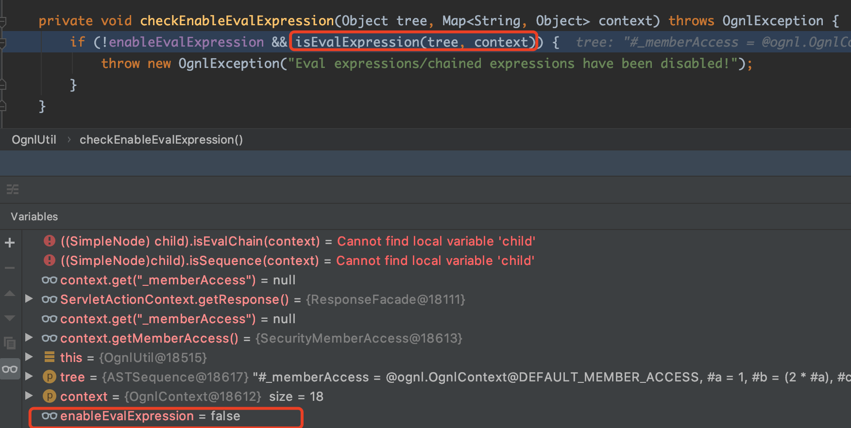Click the parameter icon beside 'context = {OgnlContext'
851x428 pixels.
click(50, 396)
